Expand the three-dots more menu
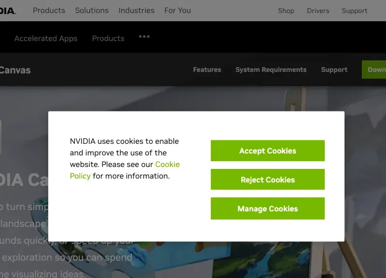The image size is (386, 278). [144, 37]
